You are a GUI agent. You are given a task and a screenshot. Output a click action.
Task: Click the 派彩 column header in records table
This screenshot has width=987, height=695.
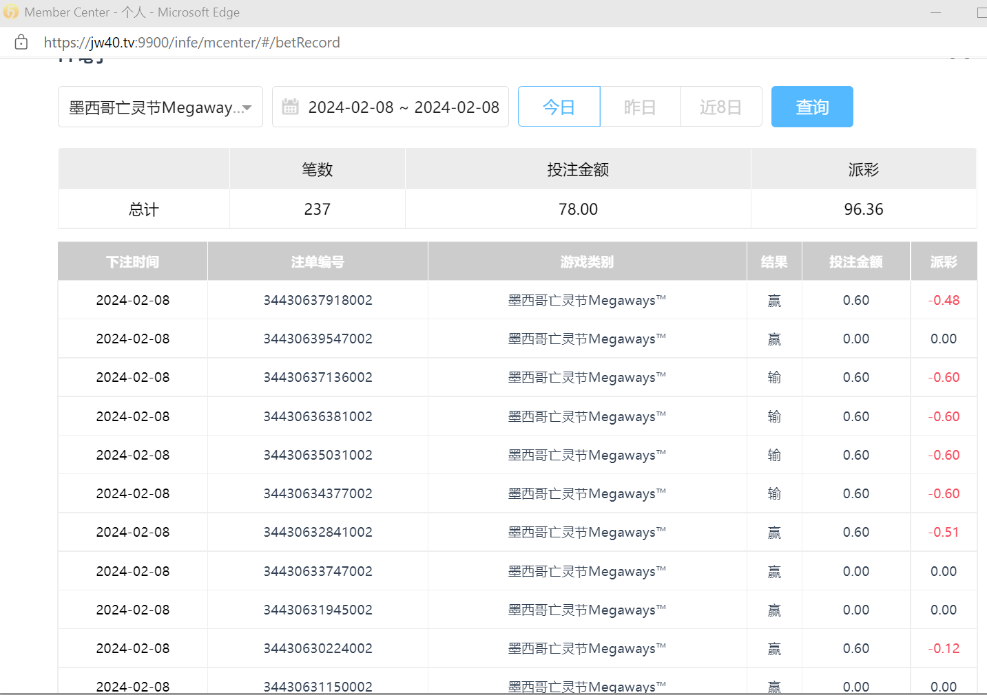944,261
